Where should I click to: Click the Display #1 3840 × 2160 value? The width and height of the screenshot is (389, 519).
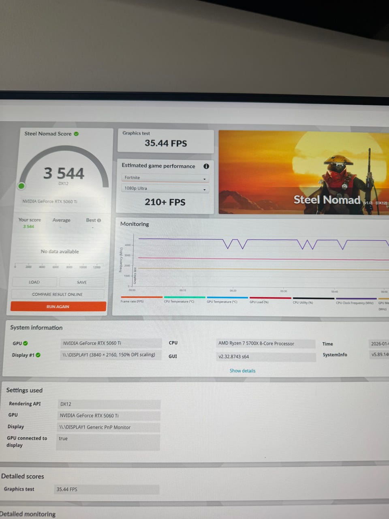(x=111, y=355)
